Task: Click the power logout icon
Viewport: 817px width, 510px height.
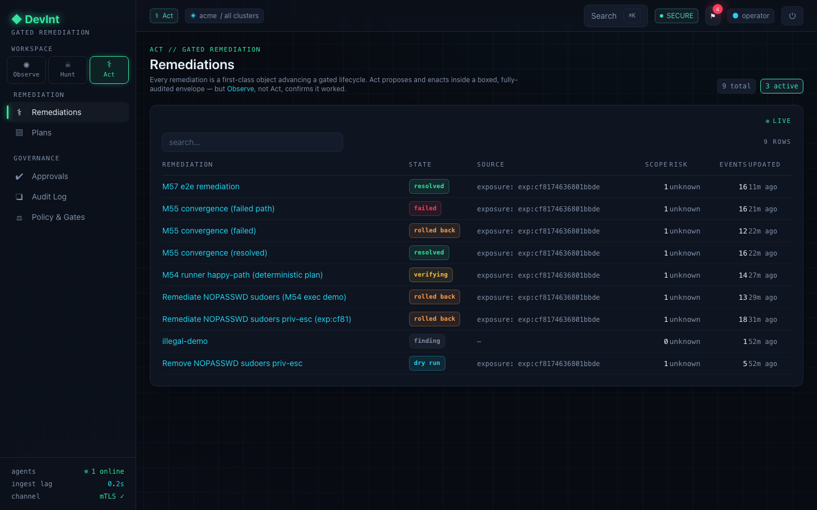Action: [x=792, y=16]
